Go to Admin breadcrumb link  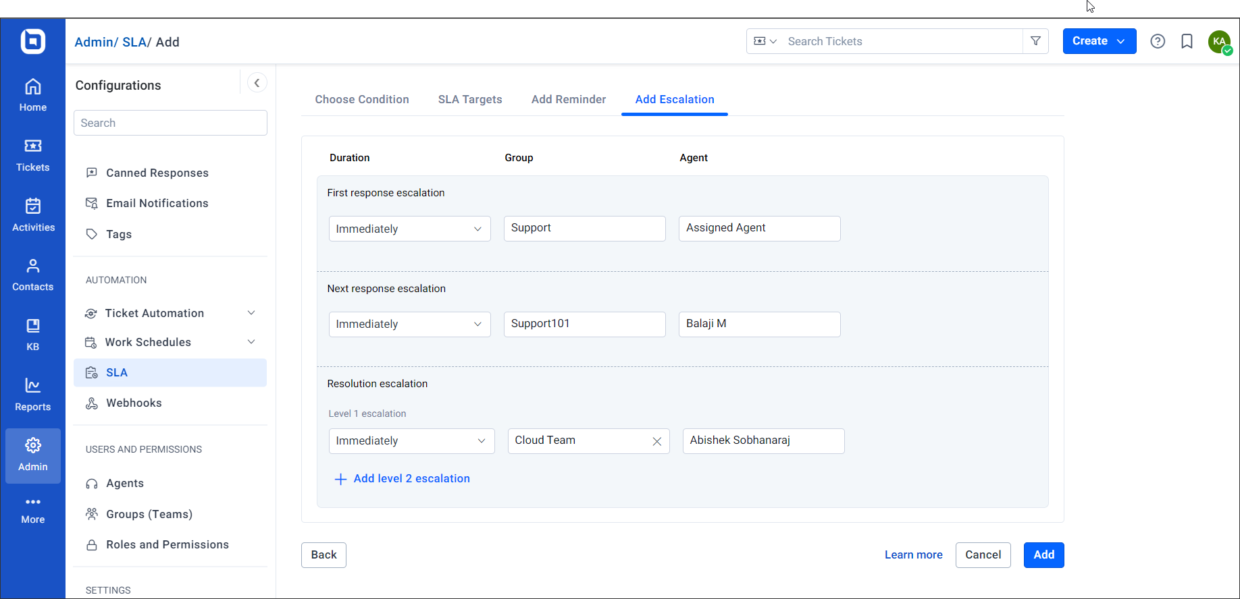[x=94, y=42]
